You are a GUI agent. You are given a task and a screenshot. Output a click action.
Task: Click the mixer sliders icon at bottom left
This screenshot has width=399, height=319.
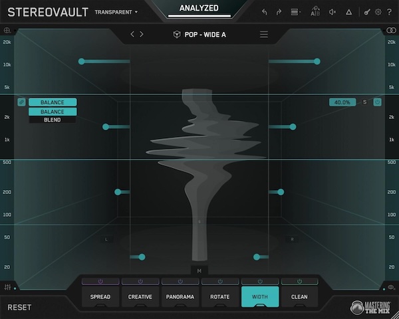coord(7,287)
